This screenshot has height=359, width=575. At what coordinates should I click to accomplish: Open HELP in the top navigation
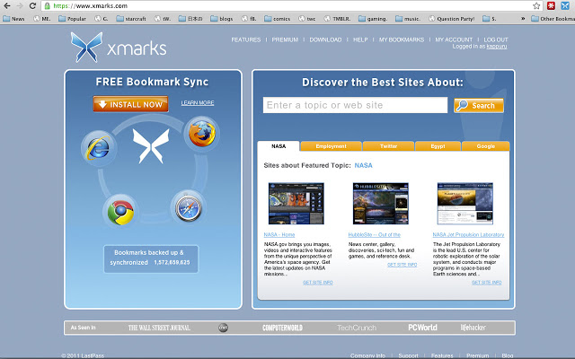360,39
